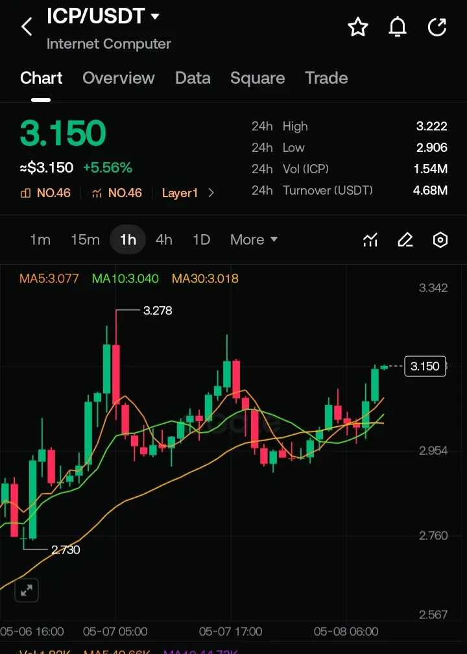Tap the 24h Vol (ICP) 1.54M value
Viewport: 467px width, 654px height.
[x=430, y=169]
